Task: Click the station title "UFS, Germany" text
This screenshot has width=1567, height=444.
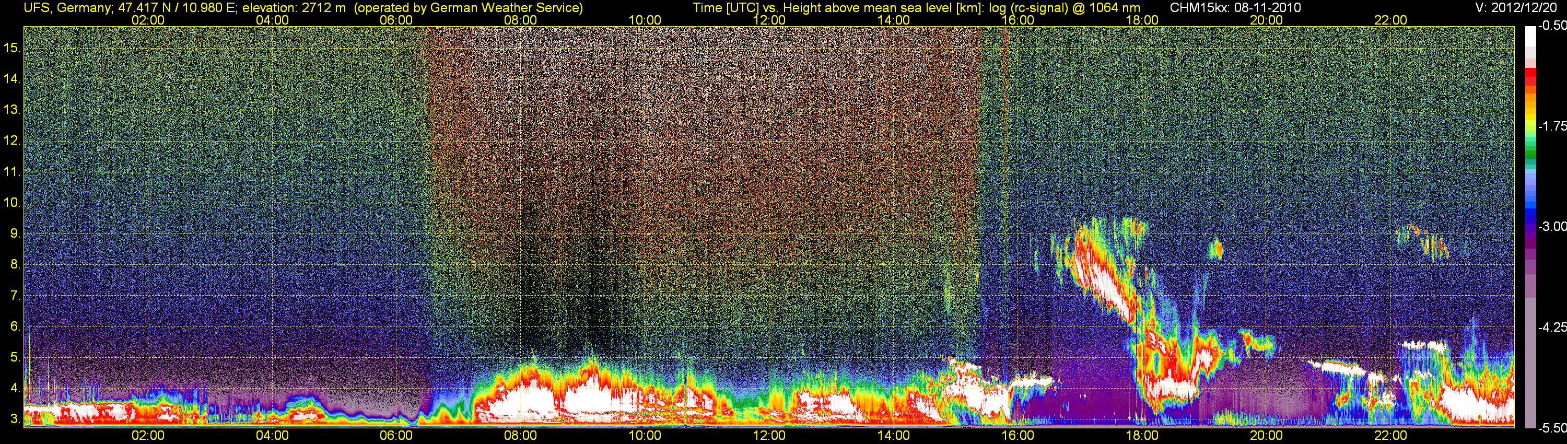Action: click(x=67, y=7)
